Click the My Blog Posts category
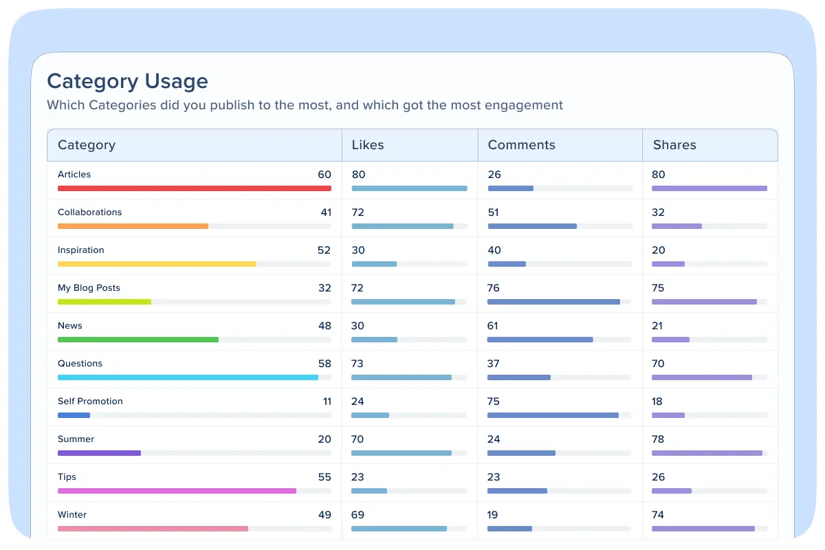The width and height of the screenshot is (825, 550). [x=89, y=288]
